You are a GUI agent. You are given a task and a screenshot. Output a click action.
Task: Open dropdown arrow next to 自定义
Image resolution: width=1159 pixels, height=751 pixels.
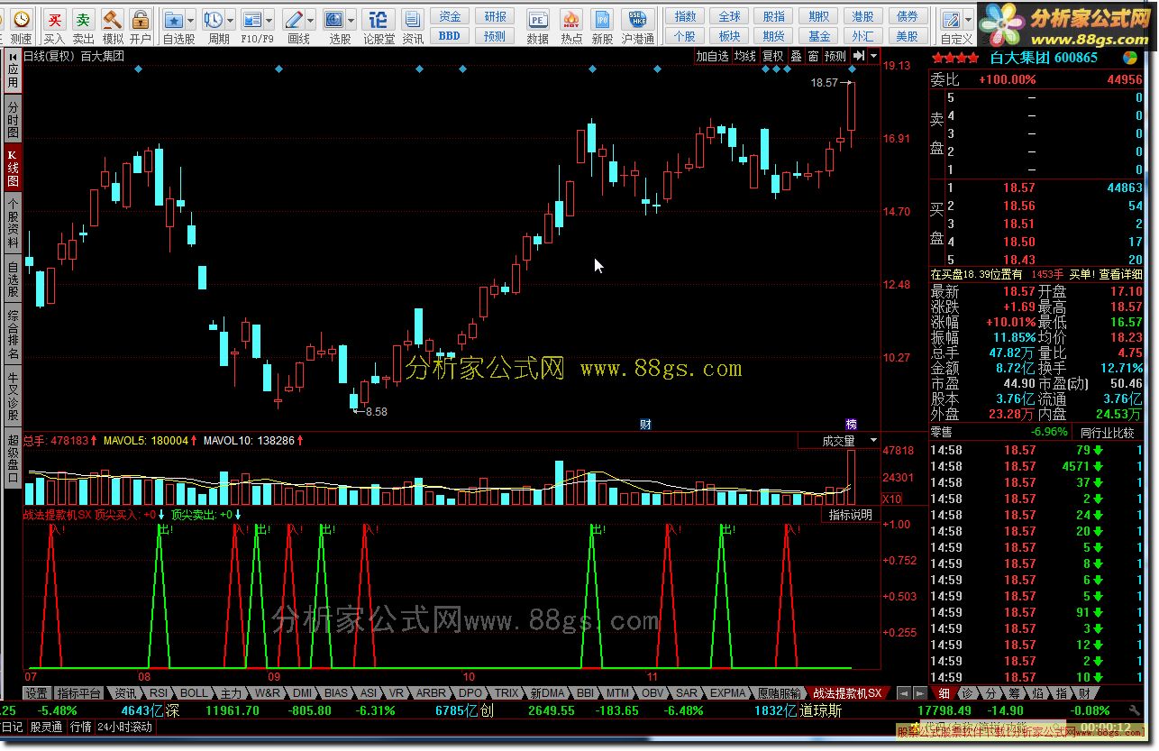click(x=968, y=19)
